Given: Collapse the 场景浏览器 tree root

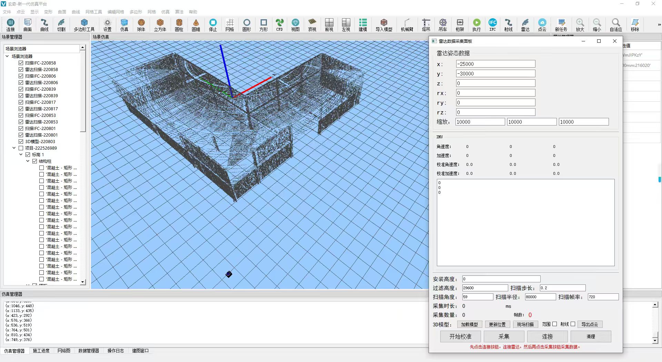Looking at the screenshot, I should (x=7, y=56).
